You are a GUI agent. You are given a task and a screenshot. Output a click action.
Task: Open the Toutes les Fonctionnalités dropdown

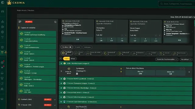coord(167,59)
